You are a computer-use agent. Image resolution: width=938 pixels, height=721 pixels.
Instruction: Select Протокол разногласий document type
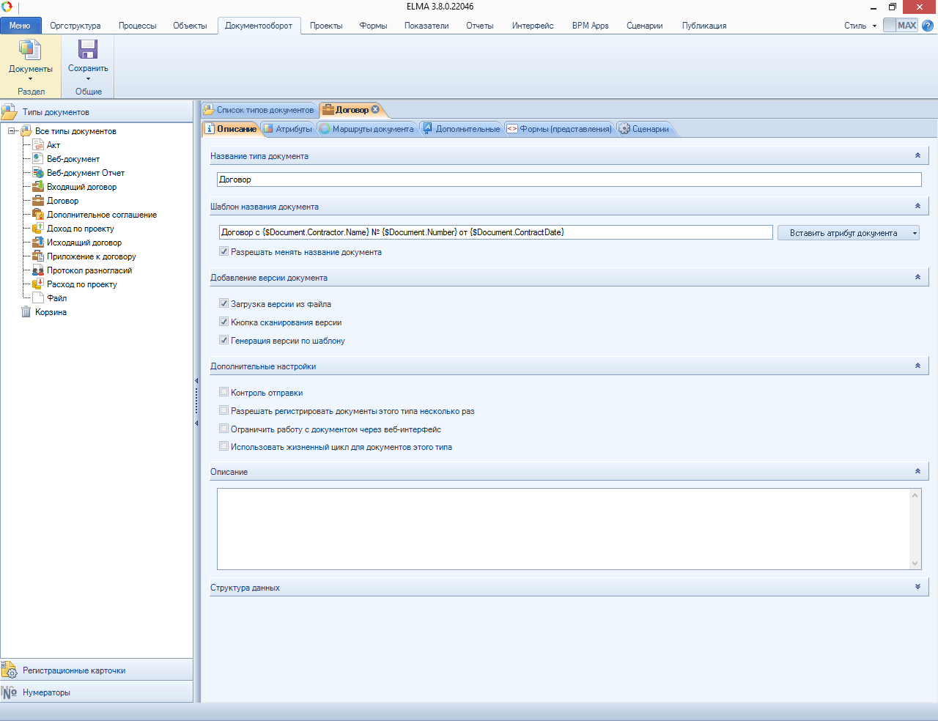pyautogui.click(x=89, y=270)
